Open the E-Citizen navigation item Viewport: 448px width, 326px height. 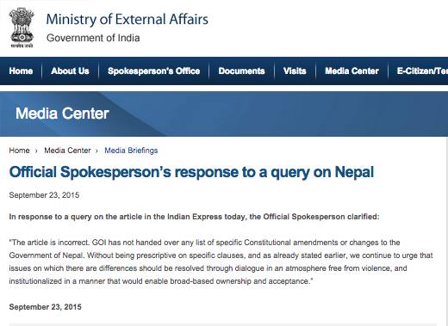[x=422, y=71]
